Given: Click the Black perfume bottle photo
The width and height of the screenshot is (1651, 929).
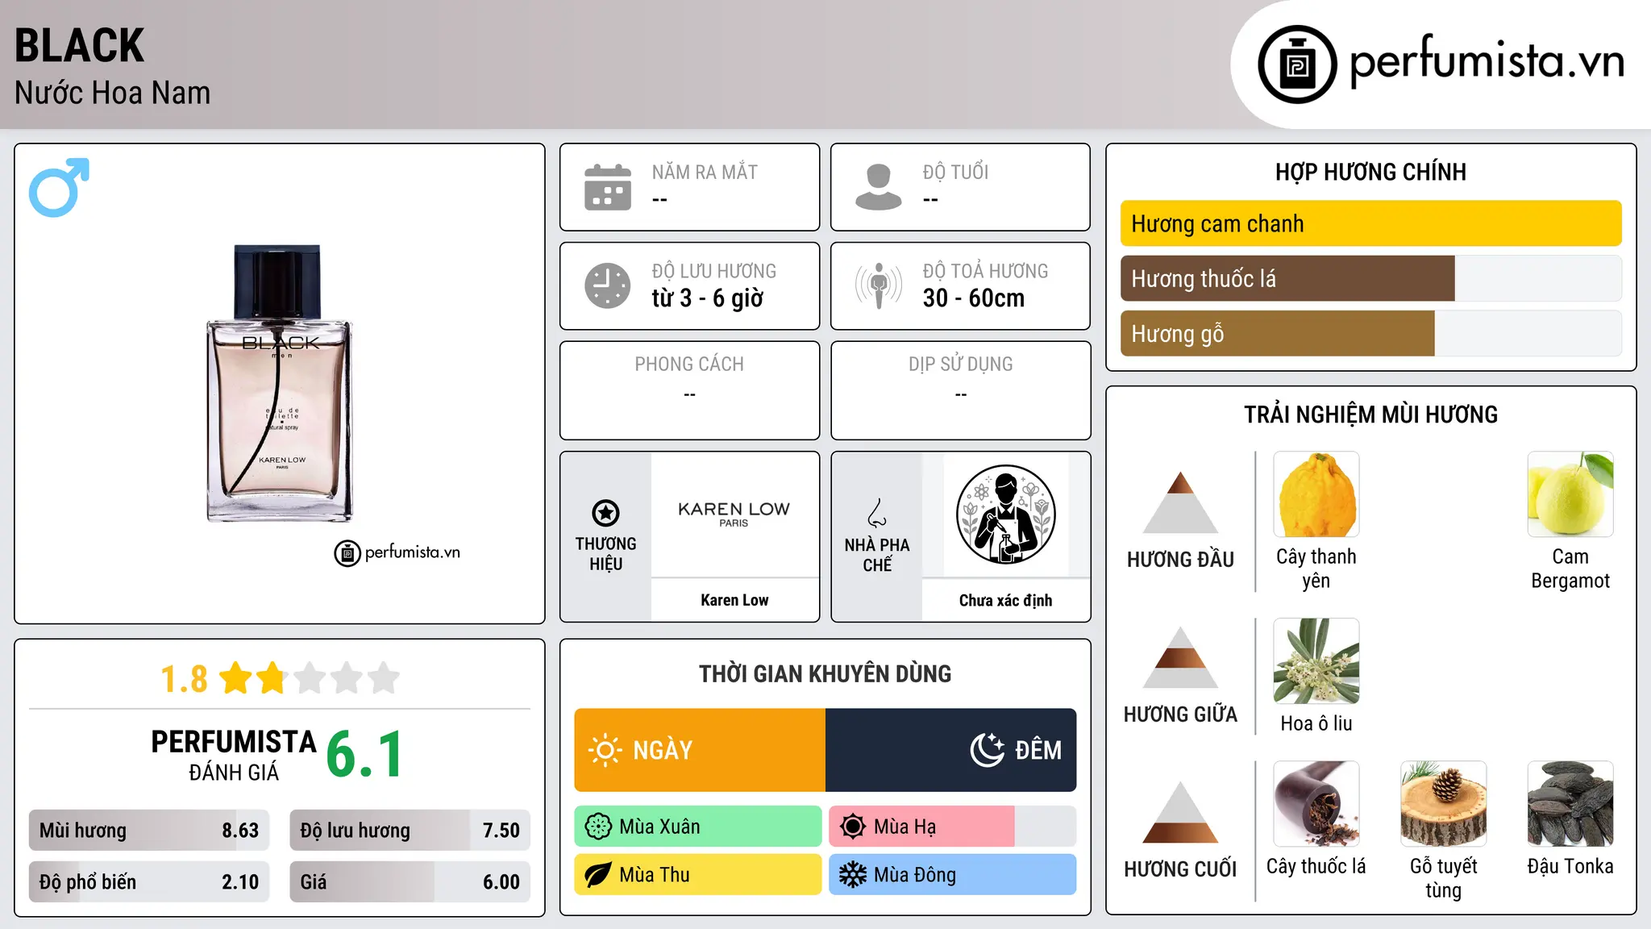Looking at the screenshot, I should [x=280, y=383].
